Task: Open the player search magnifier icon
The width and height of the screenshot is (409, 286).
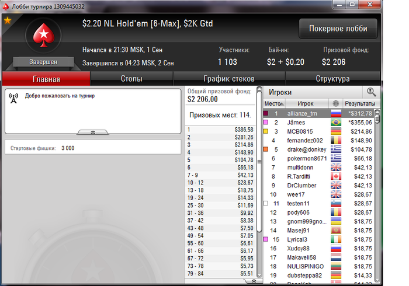Action: (x=371, y=92)
